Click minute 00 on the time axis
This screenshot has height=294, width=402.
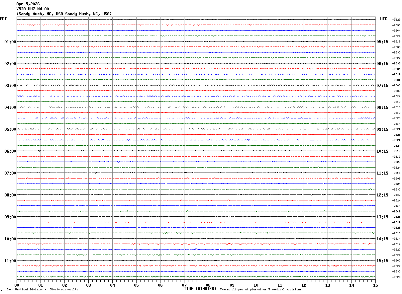(x=17, y=285)
